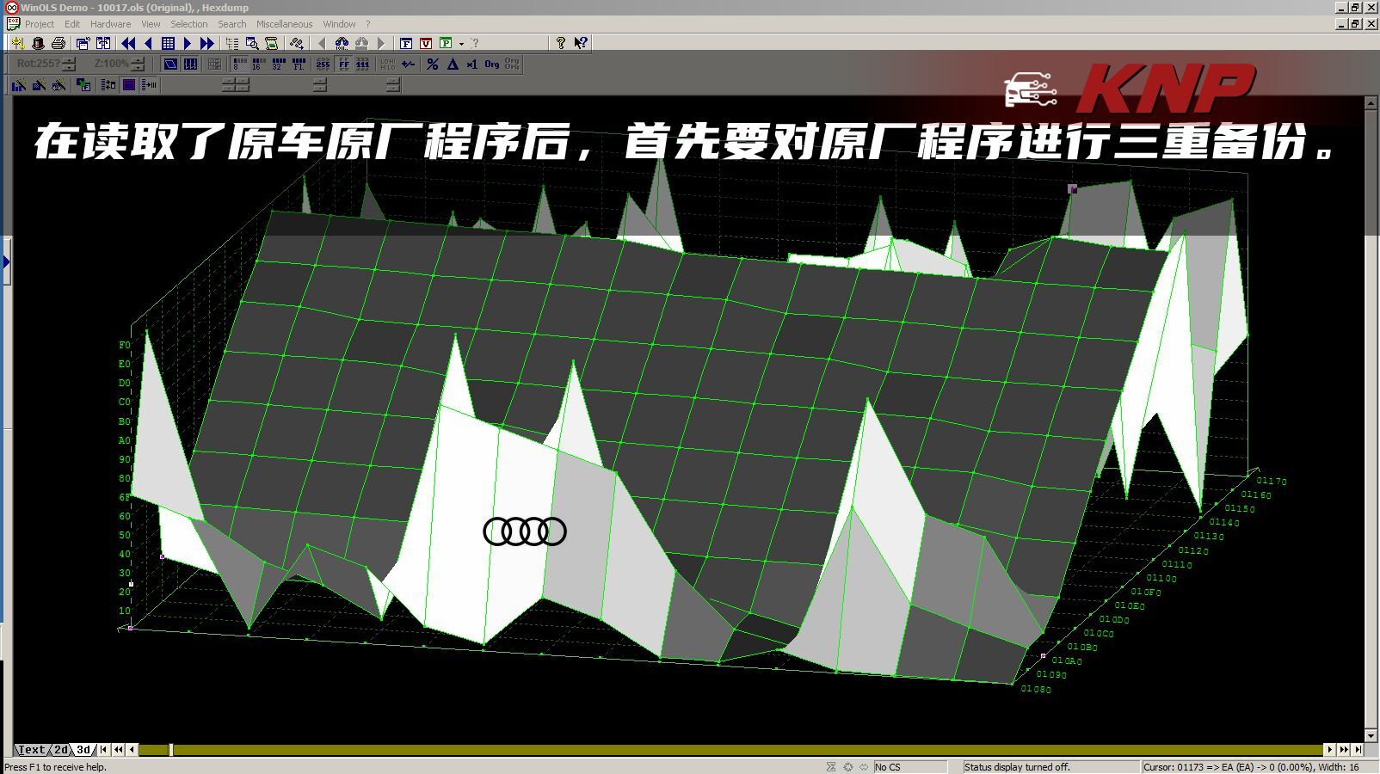Image resolution: width=1380 pixels, height=774 pixels.
Task: Switch to the 2d view tab
Action: pyautogui.click(x=61, y=750)
